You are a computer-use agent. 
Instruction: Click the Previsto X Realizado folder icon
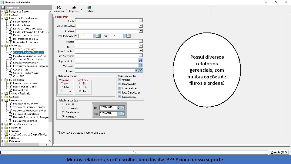[x=6, y=93]
